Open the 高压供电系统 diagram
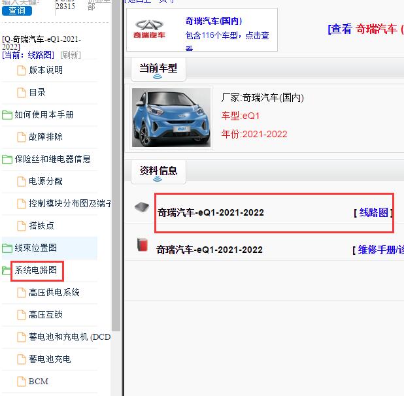The height and width of the screenshot is (396, 404). tap(54, 292)
